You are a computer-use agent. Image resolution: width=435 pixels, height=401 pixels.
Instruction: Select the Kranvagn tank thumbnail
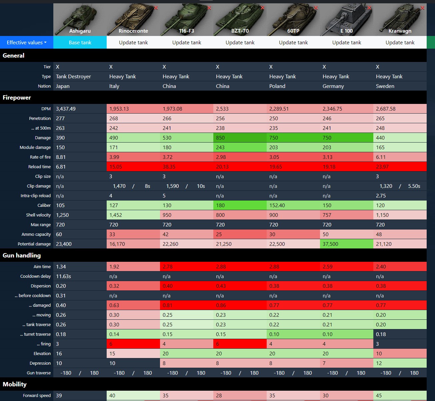pyautogui.click(x=400, y=20)
